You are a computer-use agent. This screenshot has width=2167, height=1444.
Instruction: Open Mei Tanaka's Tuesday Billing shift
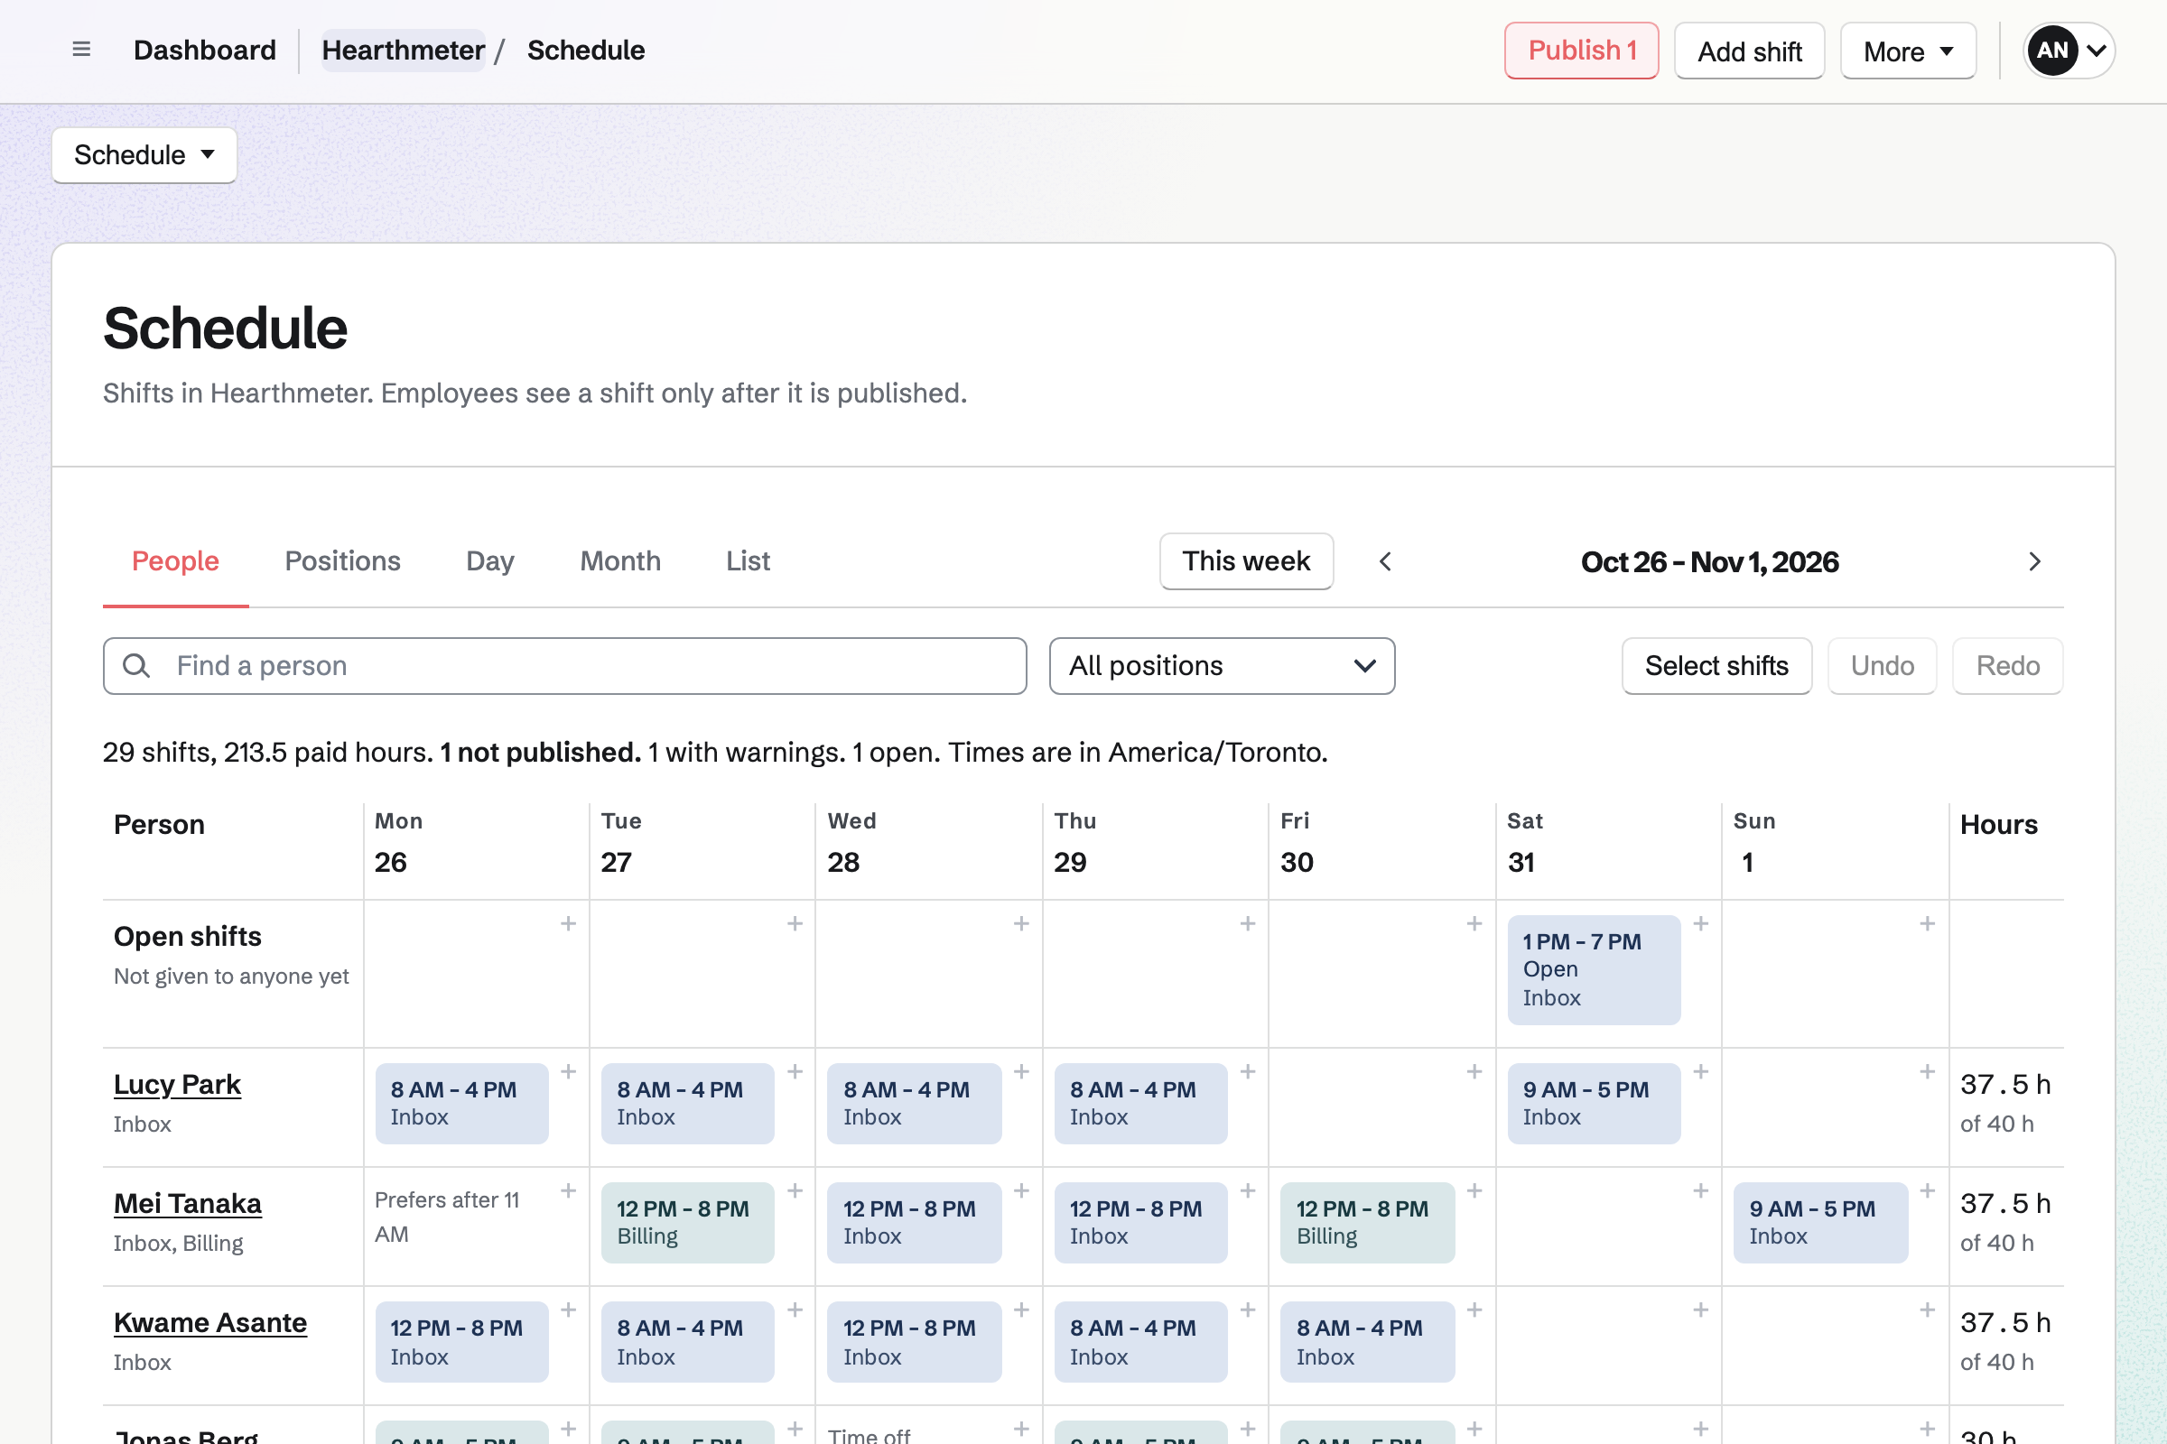coord(687,1223)
